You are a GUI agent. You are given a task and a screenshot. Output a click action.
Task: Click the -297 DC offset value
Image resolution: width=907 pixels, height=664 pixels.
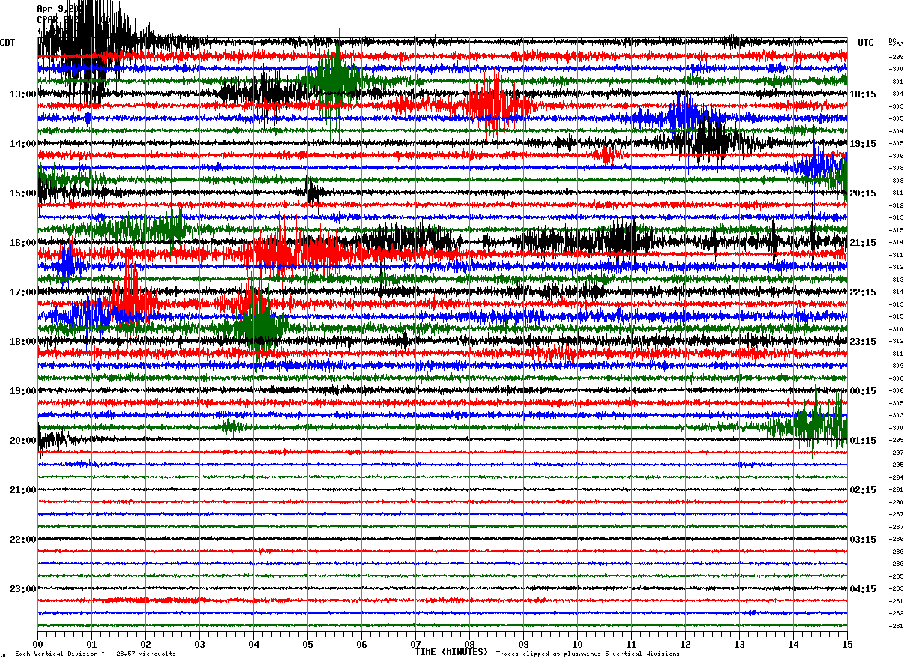(x=896, y=453)
